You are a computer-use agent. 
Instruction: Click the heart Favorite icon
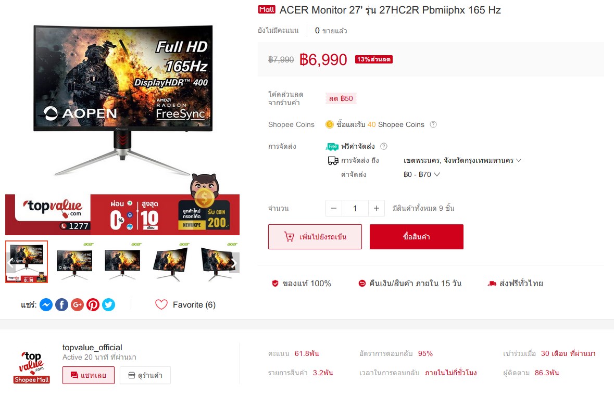point(161,304)
